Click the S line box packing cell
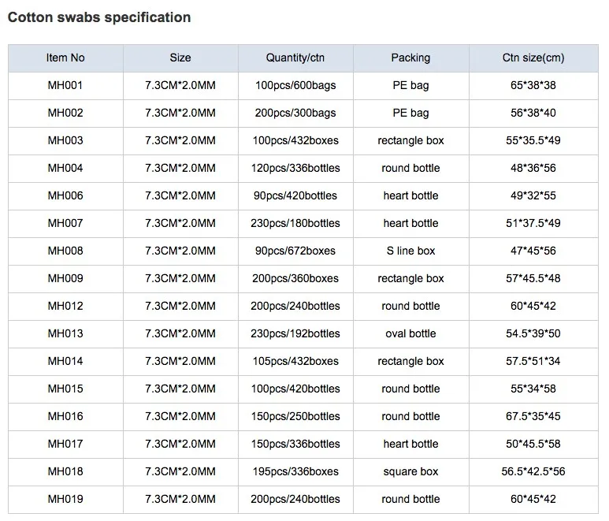The width and height of the screenshot is (609, 521). pyautogui.click(x=410, y=251)
